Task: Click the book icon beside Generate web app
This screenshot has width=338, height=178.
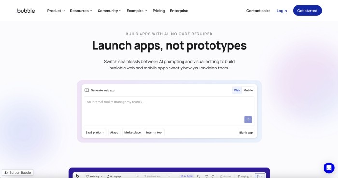Action: pos(86,90)
